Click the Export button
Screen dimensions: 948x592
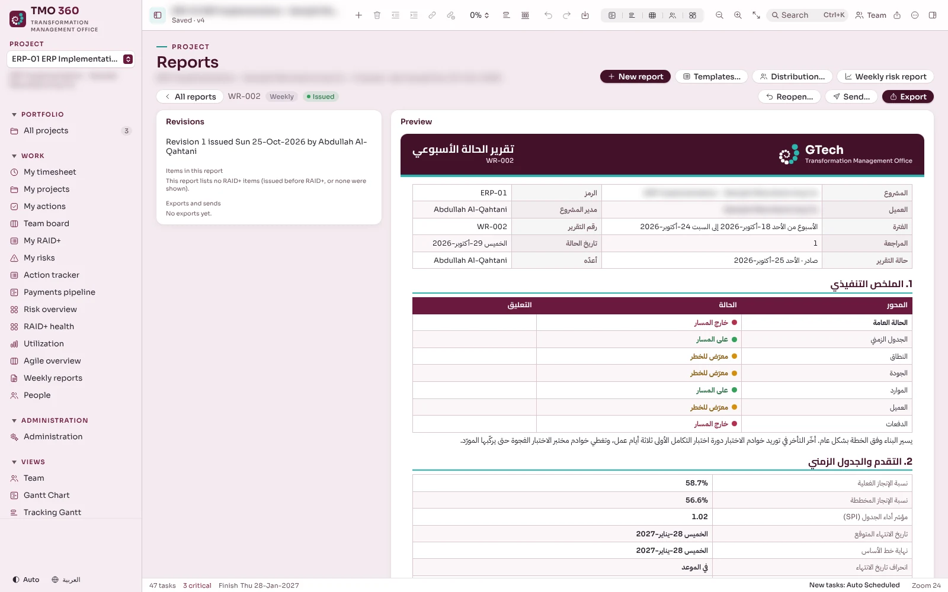908,96
